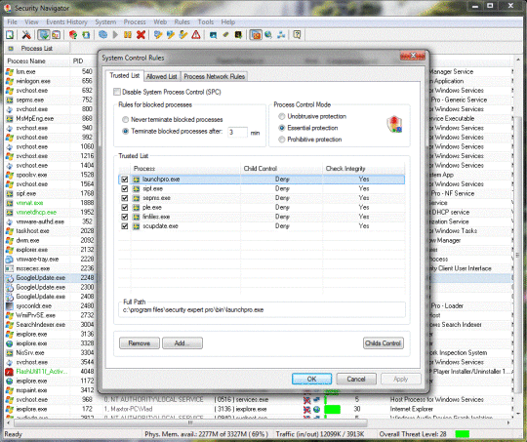Screen dimensions: 527x442
Task: Confirm the dialog with OK
Action: 312,379
